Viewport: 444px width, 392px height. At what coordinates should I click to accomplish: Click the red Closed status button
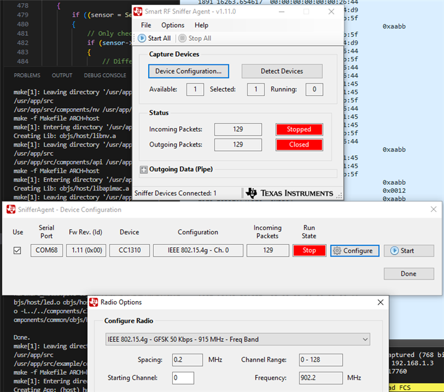[299, 145]
